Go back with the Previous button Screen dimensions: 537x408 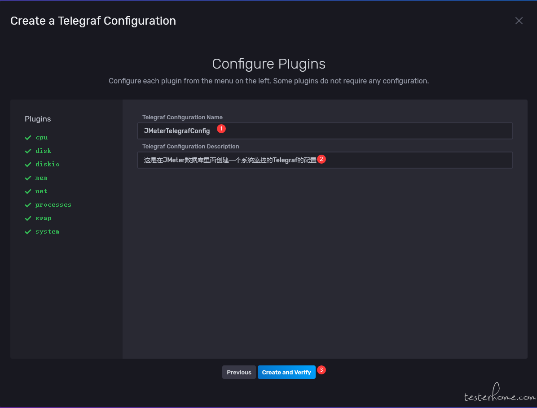pyautogui.click(x=239, y=372)
